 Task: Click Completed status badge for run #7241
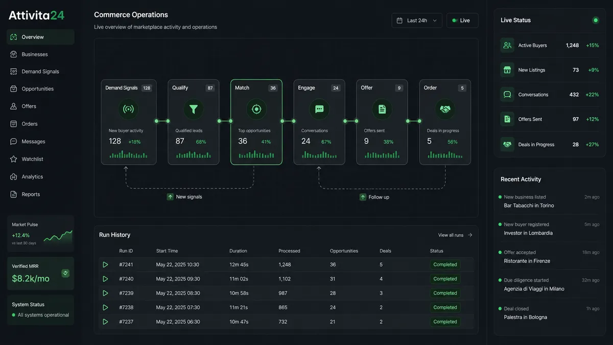point(445,265)
